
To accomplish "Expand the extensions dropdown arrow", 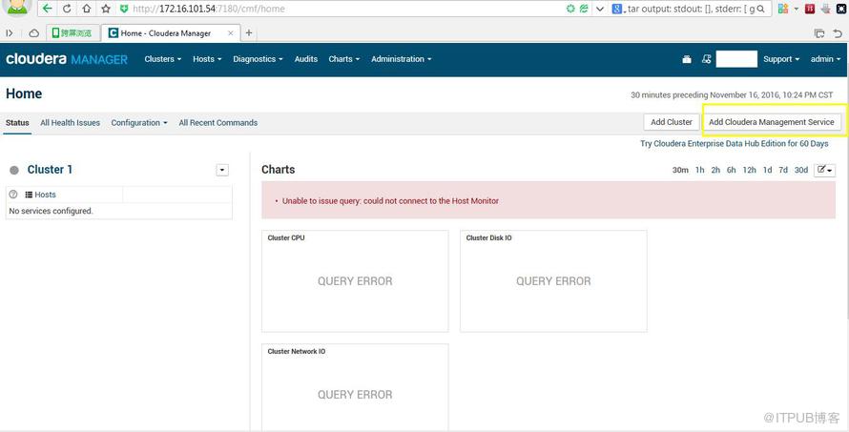I will (x=796, y=9).
